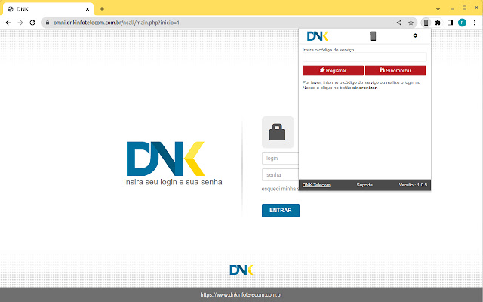Maximize the browser window
The width and height of the screenshot is (483, 302).
pyautogui.click(x=464, y=8)
